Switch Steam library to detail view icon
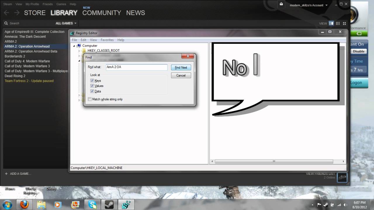The height and width of the screenshot is (210, 374). click(331, 23)
